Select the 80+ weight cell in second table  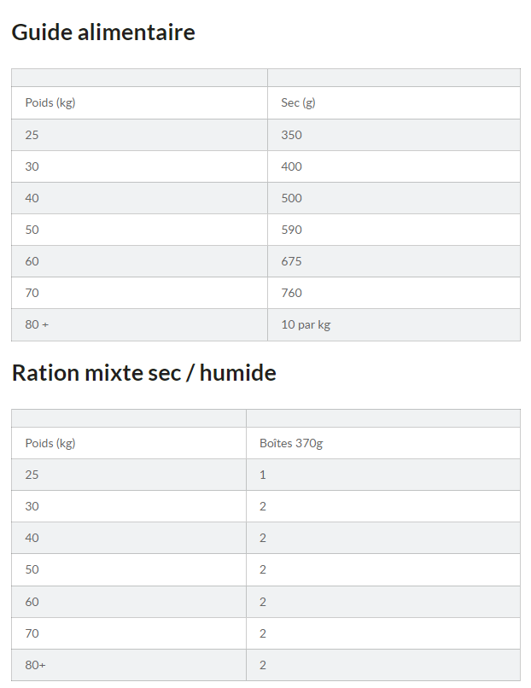35,665
